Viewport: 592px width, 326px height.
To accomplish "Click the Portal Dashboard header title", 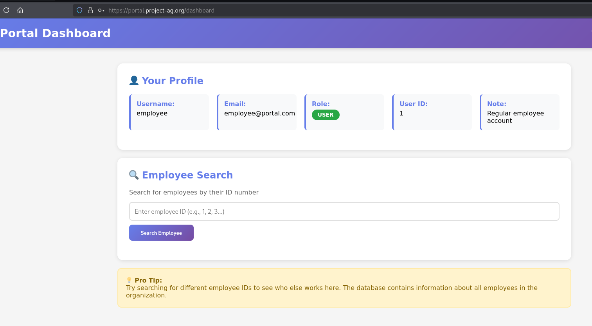I will point(55,33).
